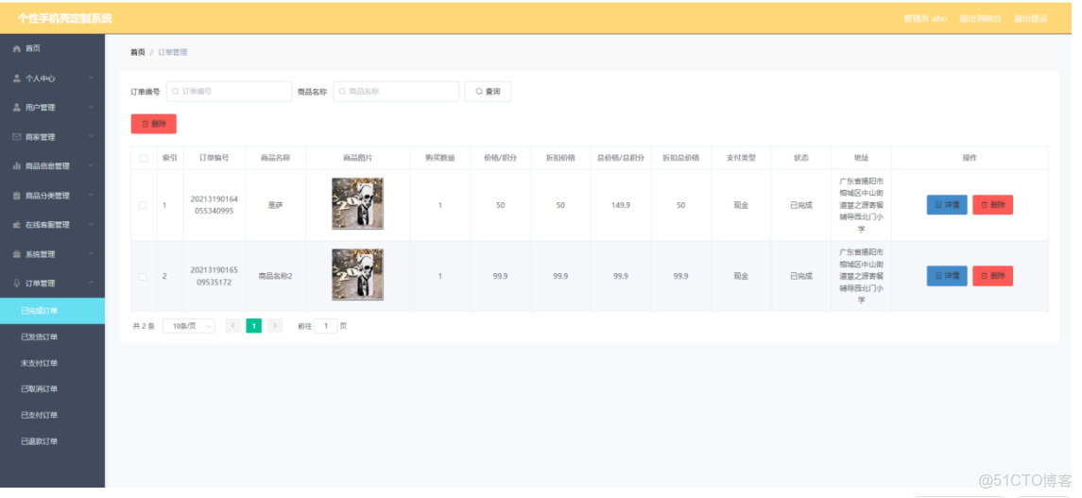Collapse the 订单管理 menu chevron
Viewport: 1082px width, 498px height.
click(x=91, y=283)
